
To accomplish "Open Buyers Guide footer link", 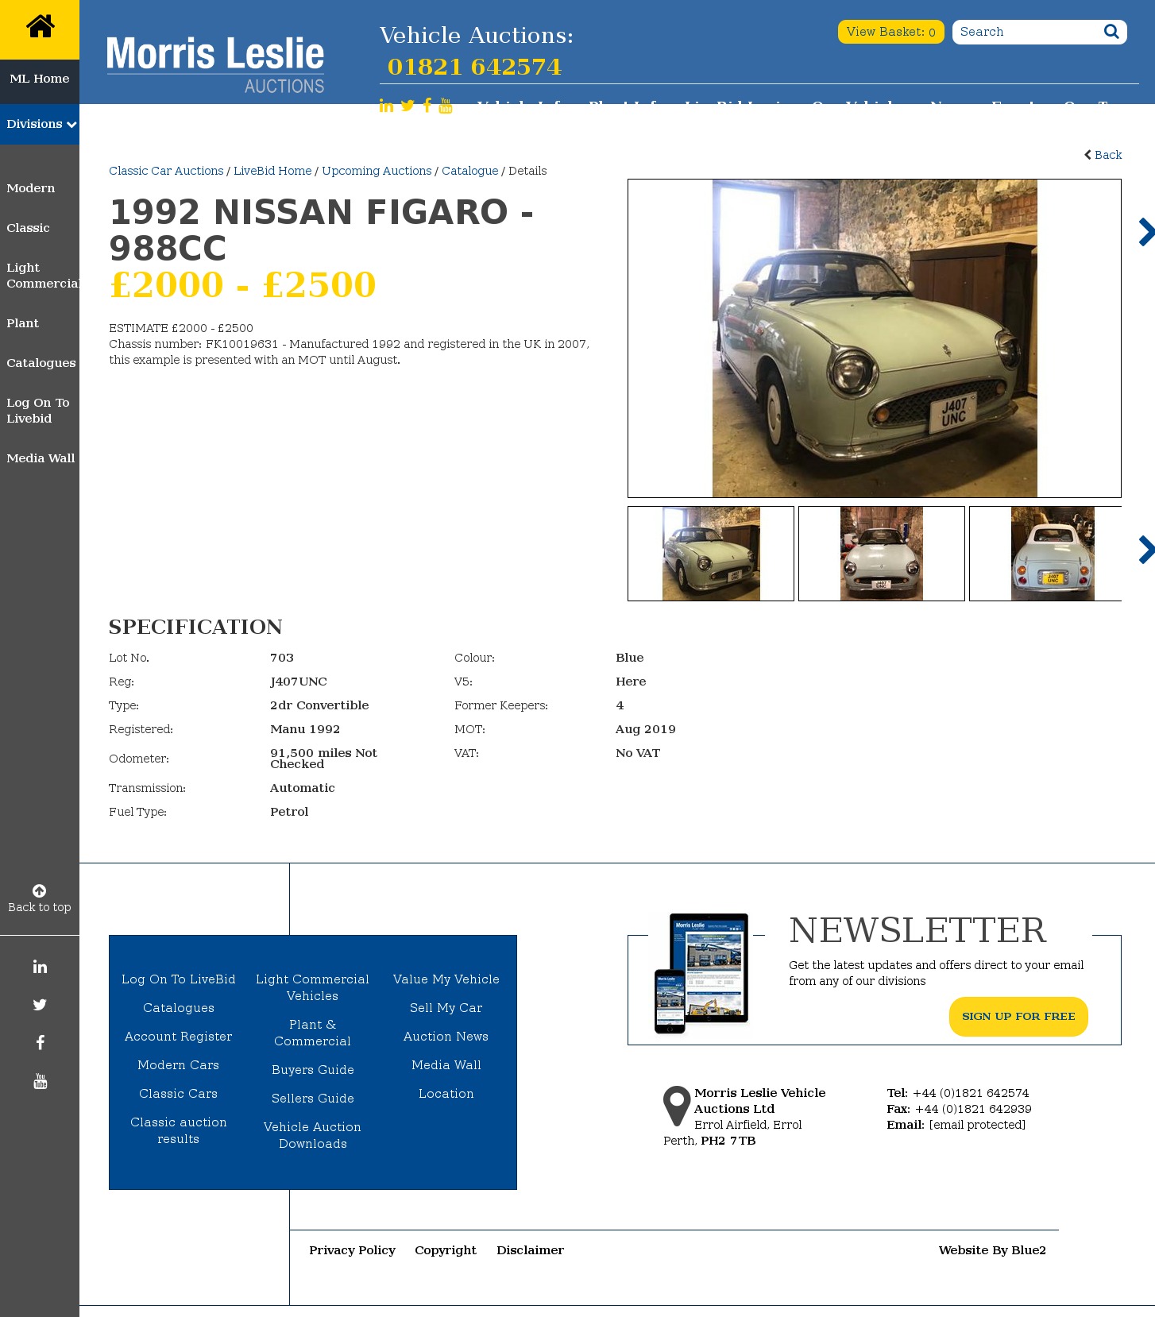I will tap(313, 1070).
